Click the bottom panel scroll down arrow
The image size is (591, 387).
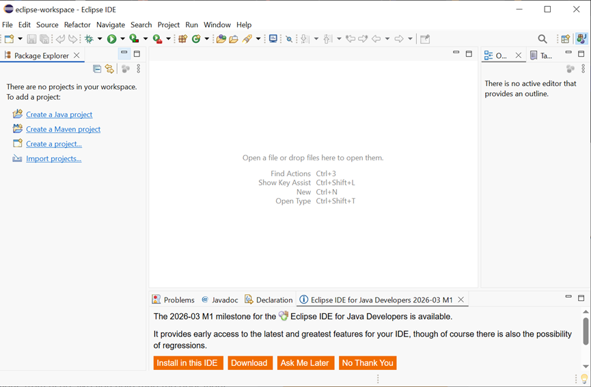(586, 367)
